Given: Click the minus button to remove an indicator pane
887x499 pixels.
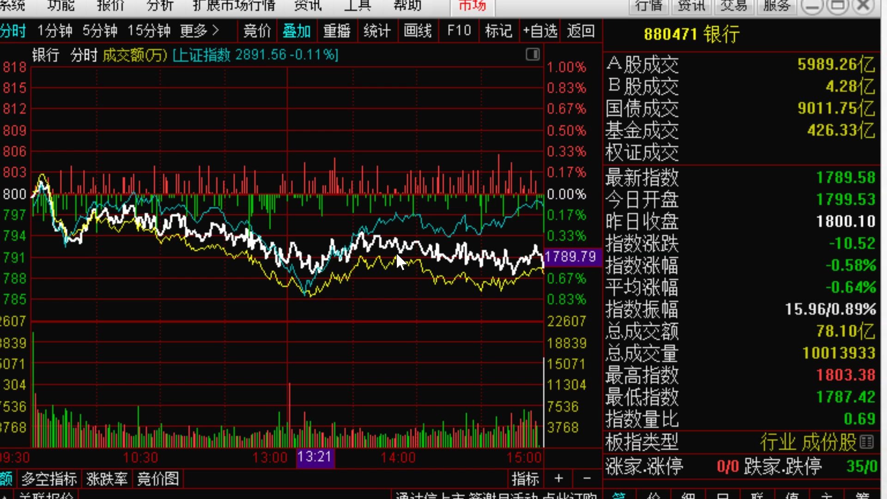Looking at the screenshot, I should point(587,478).
